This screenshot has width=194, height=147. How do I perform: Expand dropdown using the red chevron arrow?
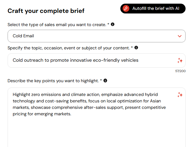(x=180, y=36)
